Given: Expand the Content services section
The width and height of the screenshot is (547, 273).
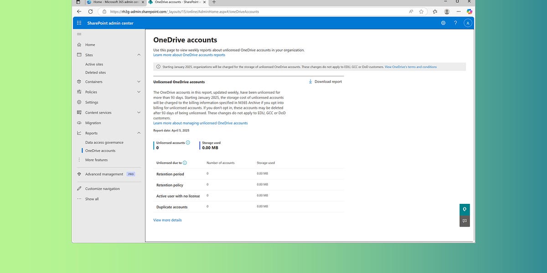Looking at the screenshot, I should coord(139,112).
